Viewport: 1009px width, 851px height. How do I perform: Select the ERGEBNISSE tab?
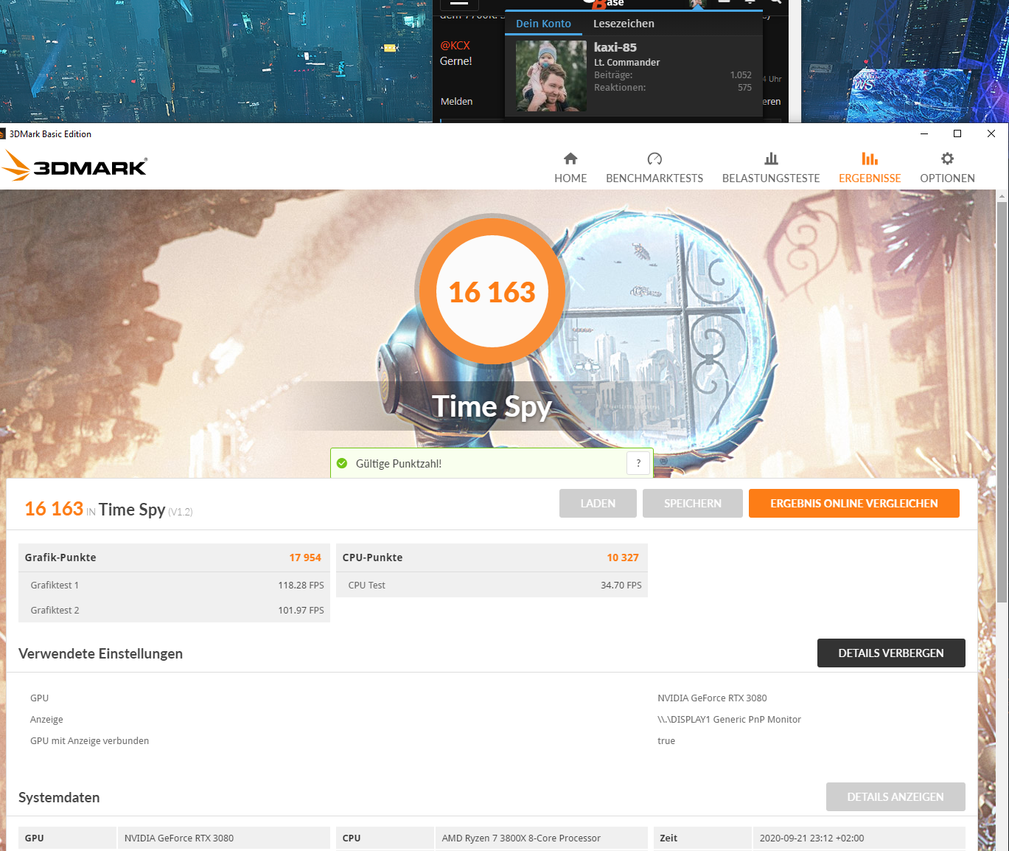[x=870, y=168]
